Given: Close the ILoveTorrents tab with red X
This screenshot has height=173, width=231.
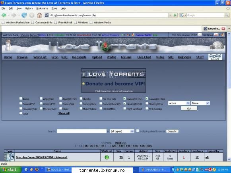Looking at the screenshot, I should tap(223, 29).
